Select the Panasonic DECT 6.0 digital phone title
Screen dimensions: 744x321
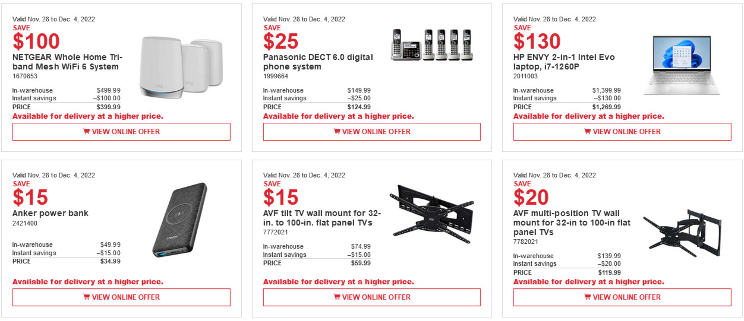coord(318,62)
